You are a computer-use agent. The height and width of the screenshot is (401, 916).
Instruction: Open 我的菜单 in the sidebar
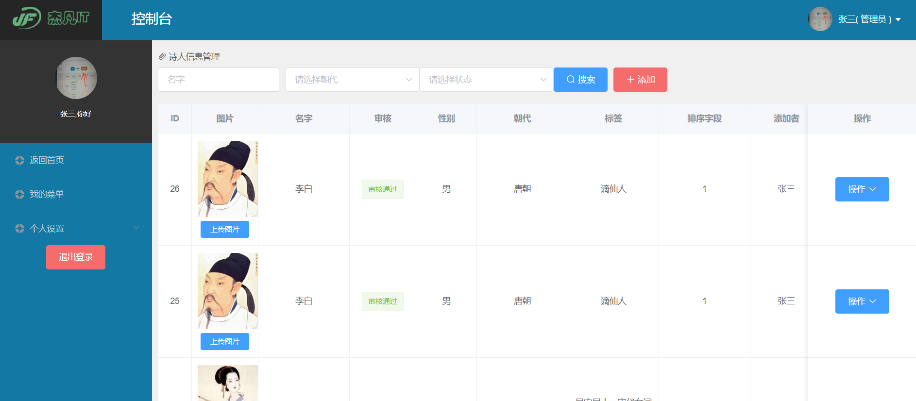[47, 194]
